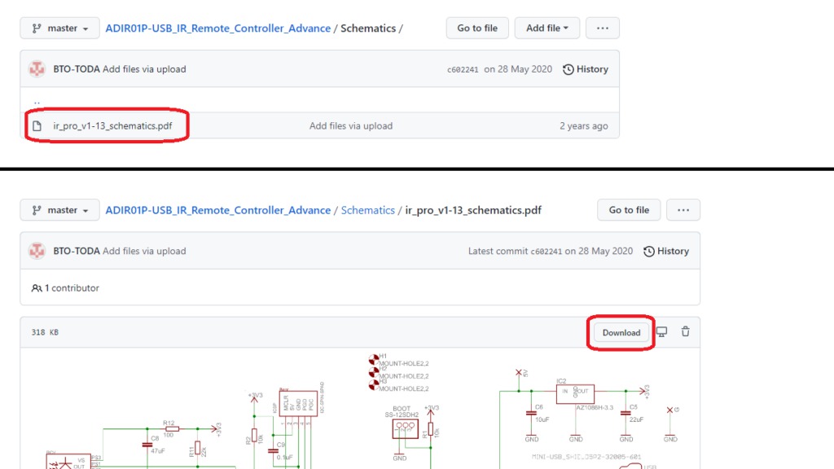Image resolution: width=834 pixels, height=469 pixels.
Task: Open the lower master branch dropdown
Action: (x=59, y=209)
